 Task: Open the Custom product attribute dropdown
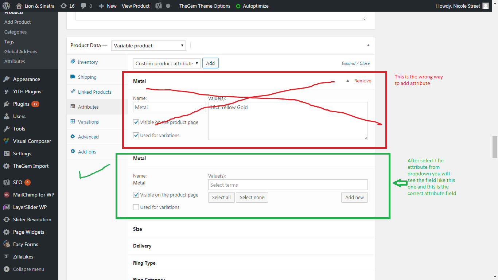[167, 63]
